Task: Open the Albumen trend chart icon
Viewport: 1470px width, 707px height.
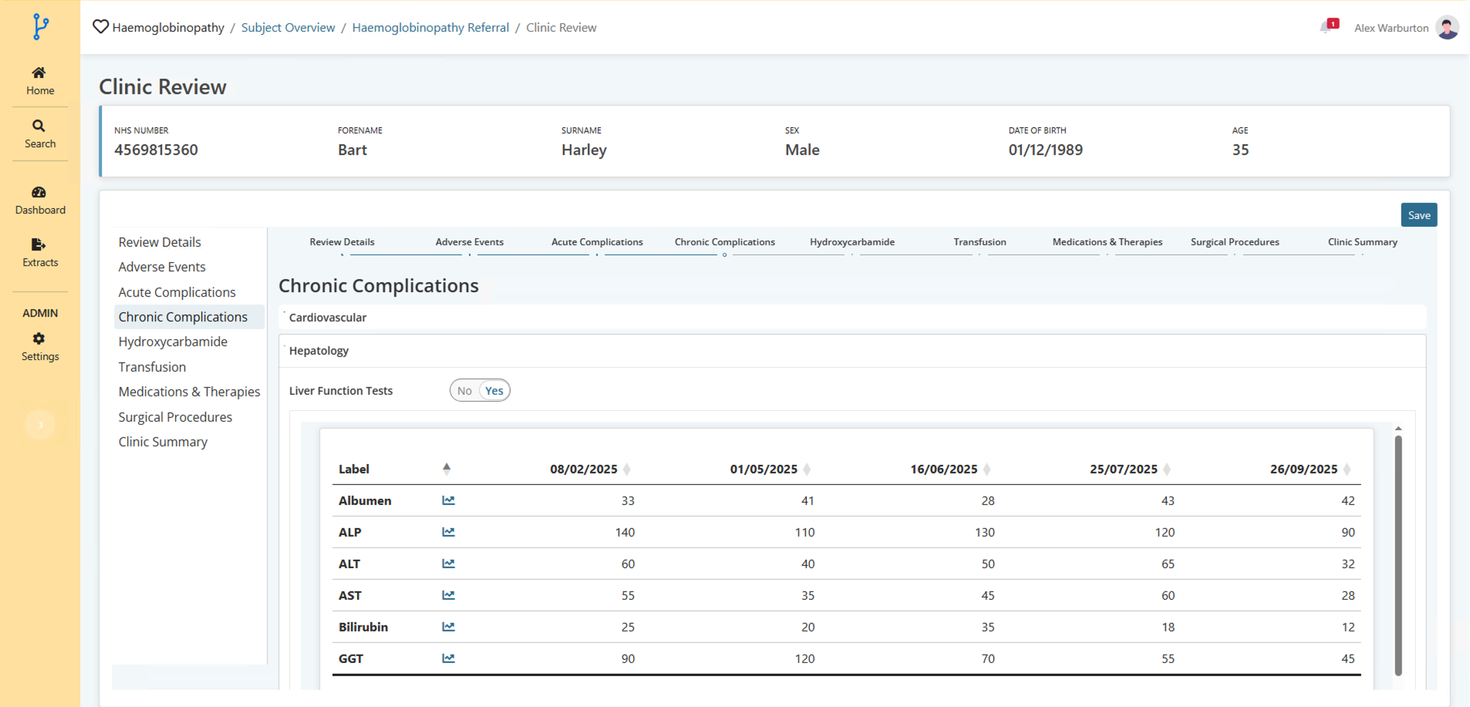Action: pos(448,500)
